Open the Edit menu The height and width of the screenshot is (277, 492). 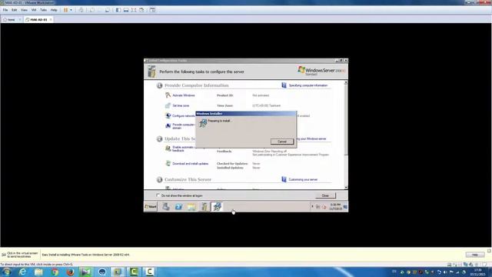[15, 10]
